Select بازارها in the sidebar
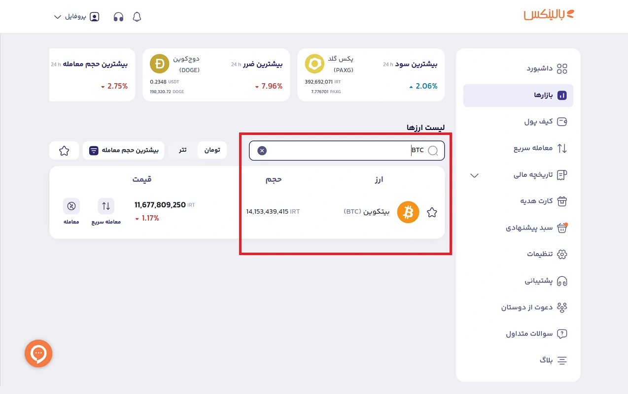628x394 pixels. click(x=518, y=95)
